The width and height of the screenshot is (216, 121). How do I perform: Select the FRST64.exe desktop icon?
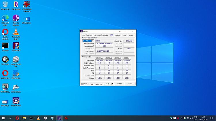click(x=16, y=47)
